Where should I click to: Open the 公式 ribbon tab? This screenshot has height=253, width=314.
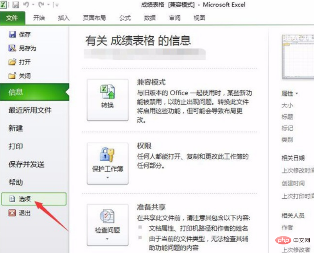point(125,18)
